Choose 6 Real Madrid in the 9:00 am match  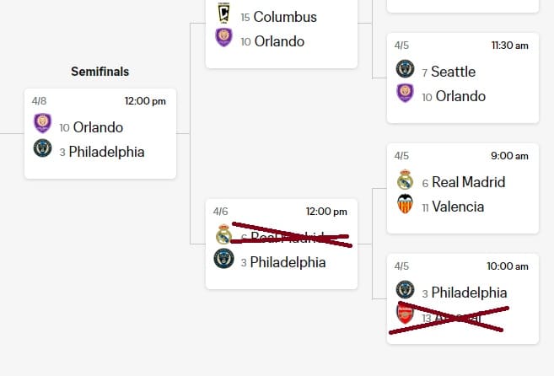click(464, 182)
